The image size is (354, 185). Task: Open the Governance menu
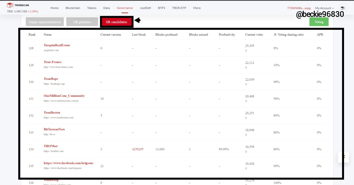pos(125,8)
